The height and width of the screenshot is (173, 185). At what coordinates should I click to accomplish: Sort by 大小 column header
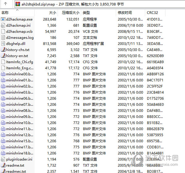pyautogui.click(x=52, y=13)
